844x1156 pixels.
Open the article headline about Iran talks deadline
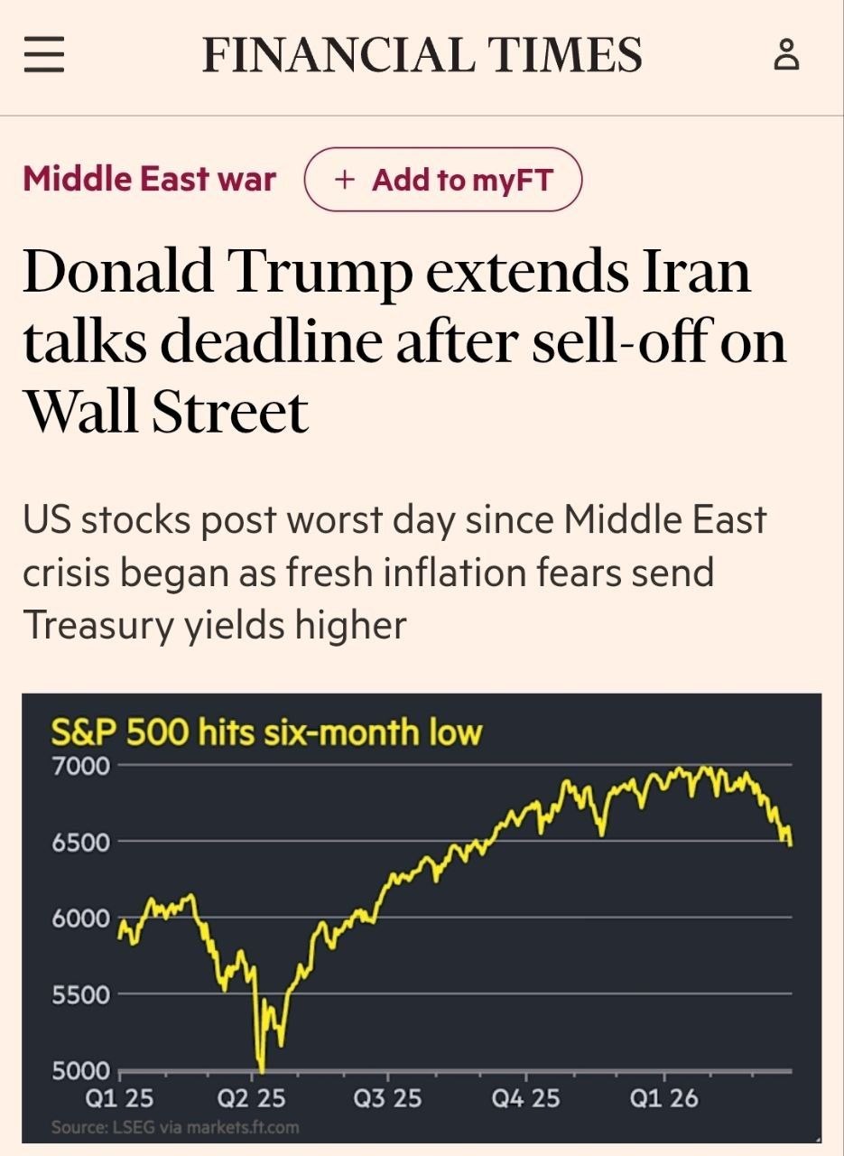point(404,340)
